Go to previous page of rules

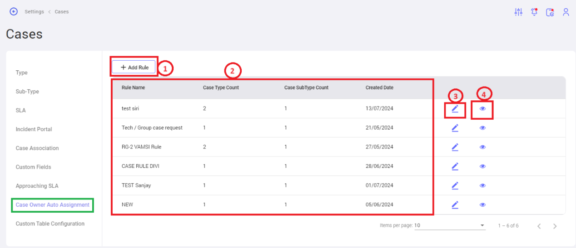click(539, 226)
